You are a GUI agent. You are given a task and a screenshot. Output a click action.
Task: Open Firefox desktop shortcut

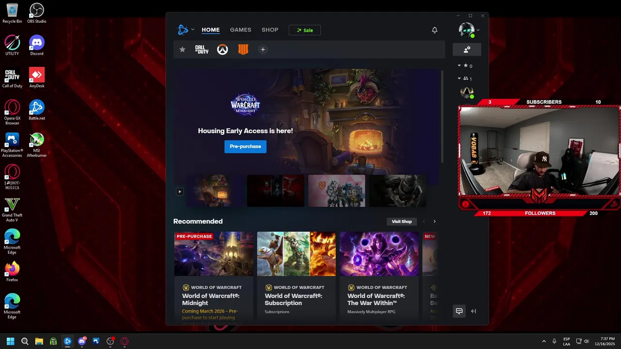click(12, 272)
